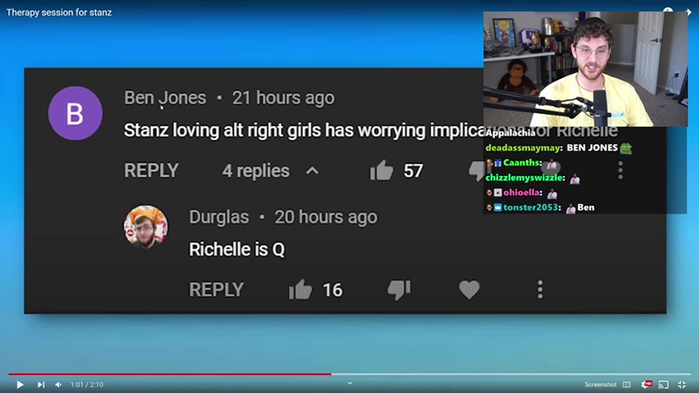This screenshot has height=393, width=699.
Task: Heart the Durglas reply
Action: point(469,290)
